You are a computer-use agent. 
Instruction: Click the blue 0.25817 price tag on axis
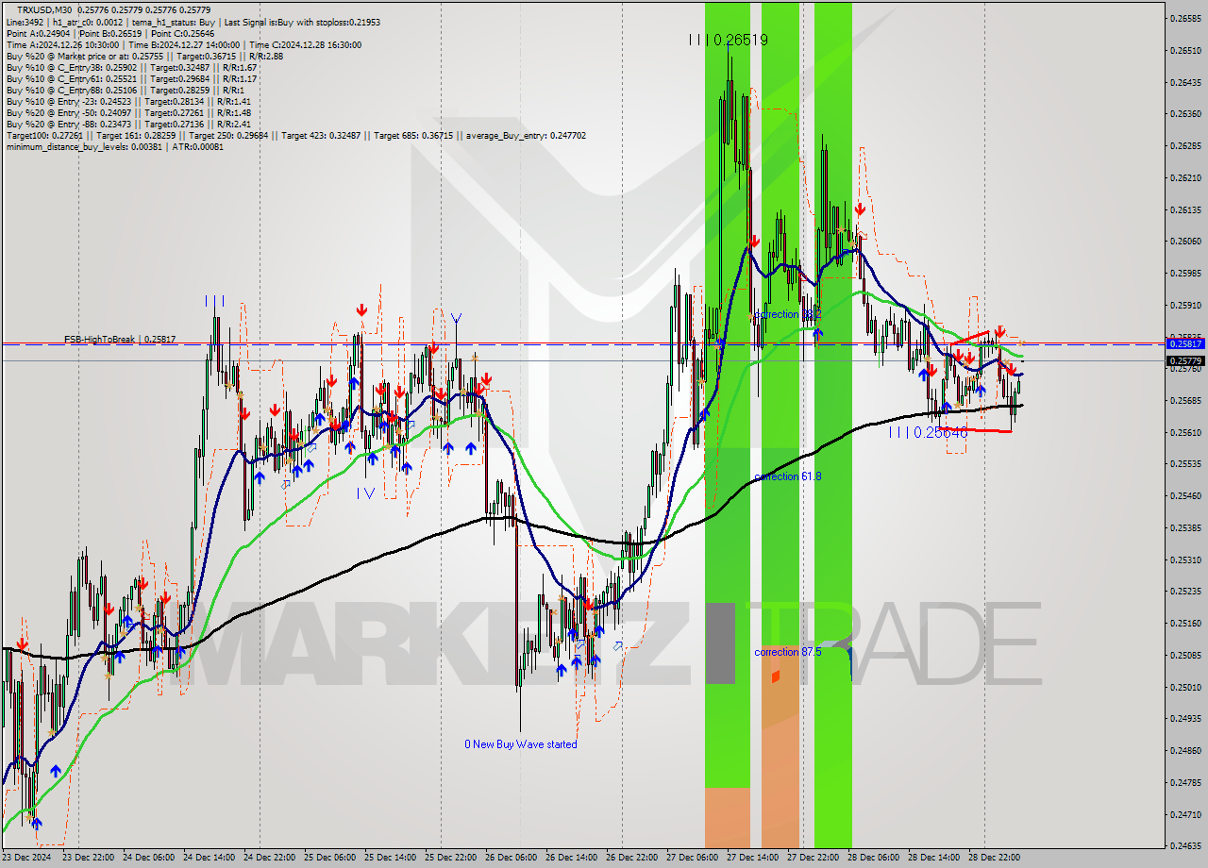tap(1186, 344)
